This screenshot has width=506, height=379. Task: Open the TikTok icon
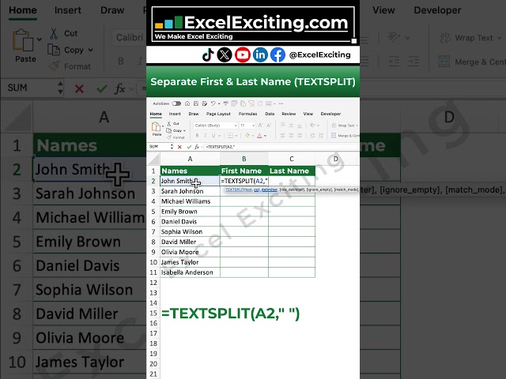tap(208, 54)
